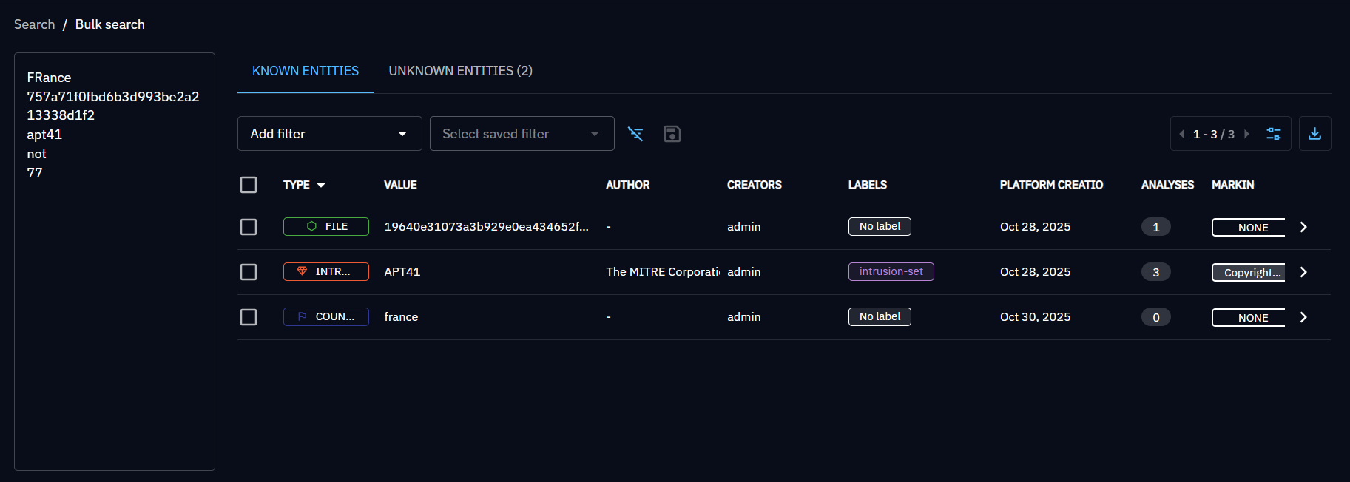Toggle the select-all header checkbox
Image resolution: width=1350 pixels, height=482 pixels.
[249, 185]
